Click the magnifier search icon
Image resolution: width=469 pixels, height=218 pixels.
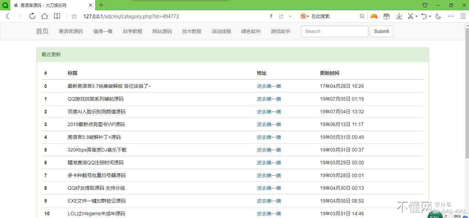[362, 16]
